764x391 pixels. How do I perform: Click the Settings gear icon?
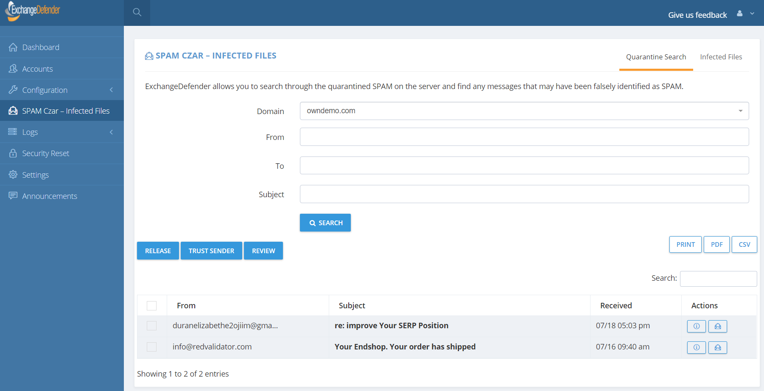point(13,174)
